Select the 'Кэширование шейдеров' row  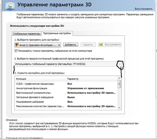coord(66,102)
